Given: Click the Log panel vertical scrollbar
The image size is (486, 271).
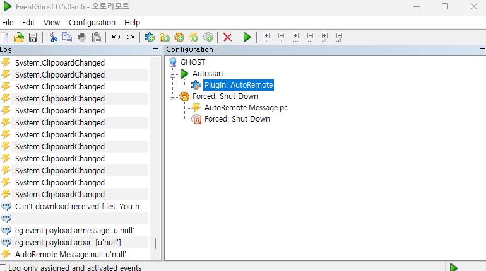Looking at the screenshot, I should 155,243.
